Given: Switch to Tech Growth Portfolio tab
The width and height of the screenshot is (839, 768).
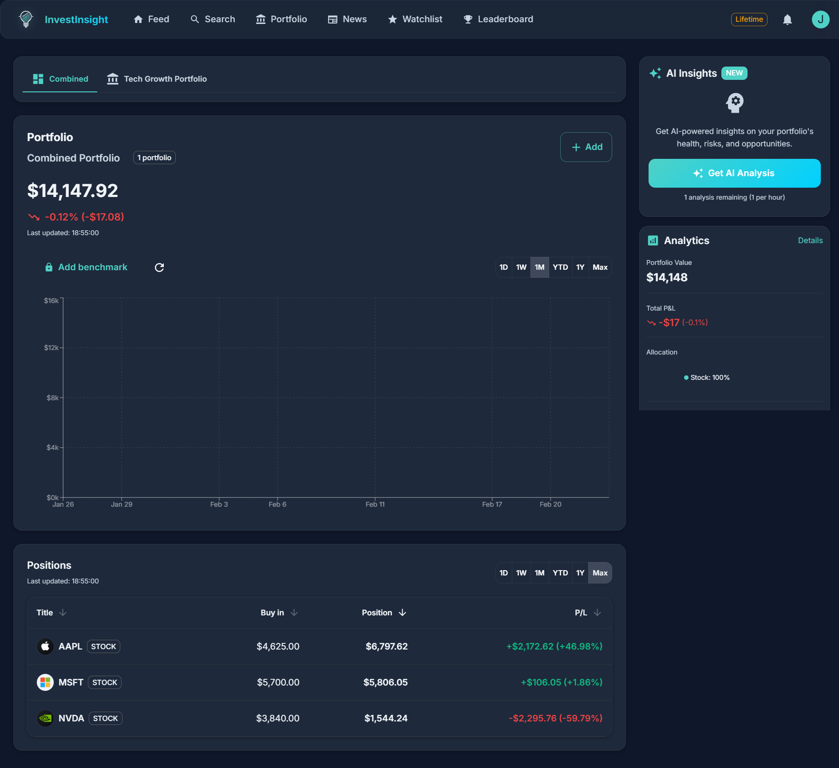Looking at the screenshot, I should click(x=157, y=79).
